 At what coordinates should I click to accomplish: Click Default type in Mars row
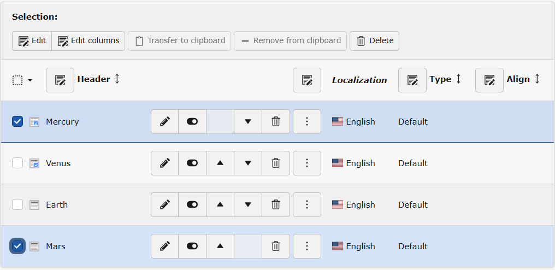[413, 246]
